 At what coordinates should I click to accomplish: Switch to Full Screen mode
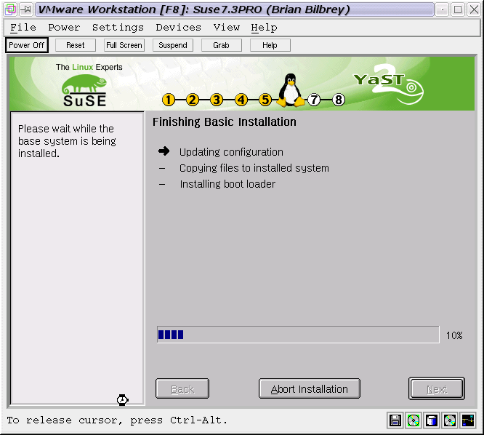[124, 45]
